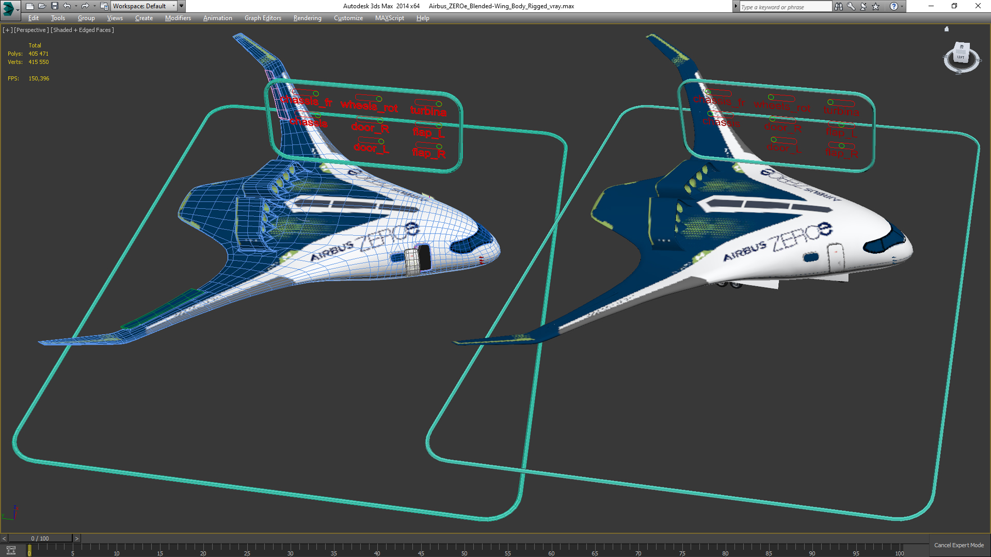This screenshot has height=557, width=991.
Task: Save the scene with floppy disk icon
Action: point(54,6)
